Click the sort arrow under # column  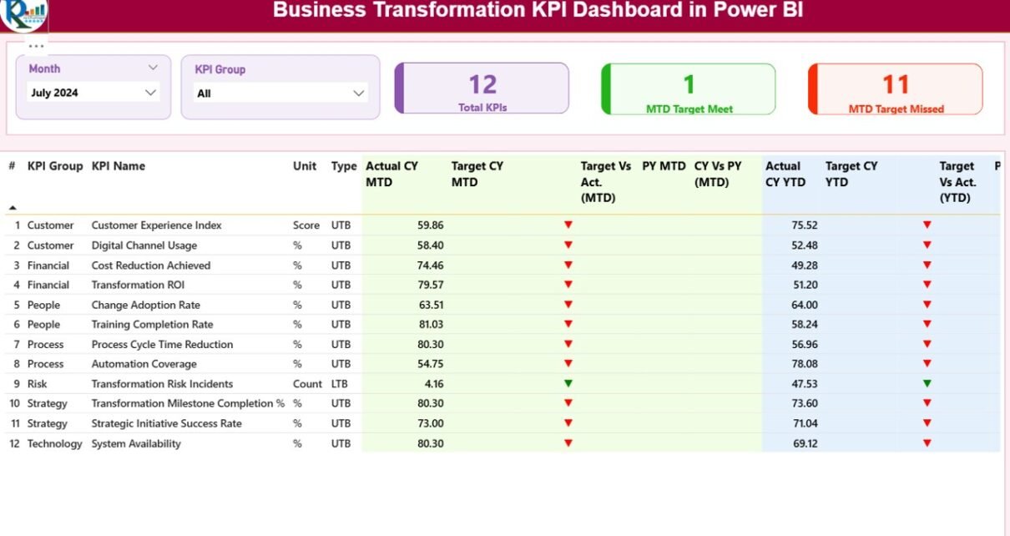pos(13,207)
